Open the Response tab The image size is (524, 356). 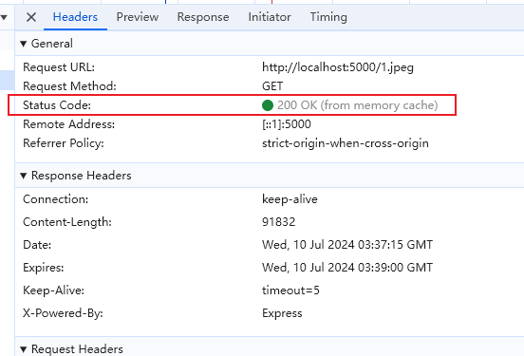tap(203, 17)
